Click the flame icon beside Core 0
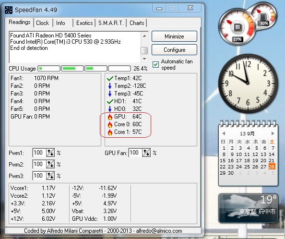Screen dimensions: 285x239 pyautogui.click(x=110, y=124)
